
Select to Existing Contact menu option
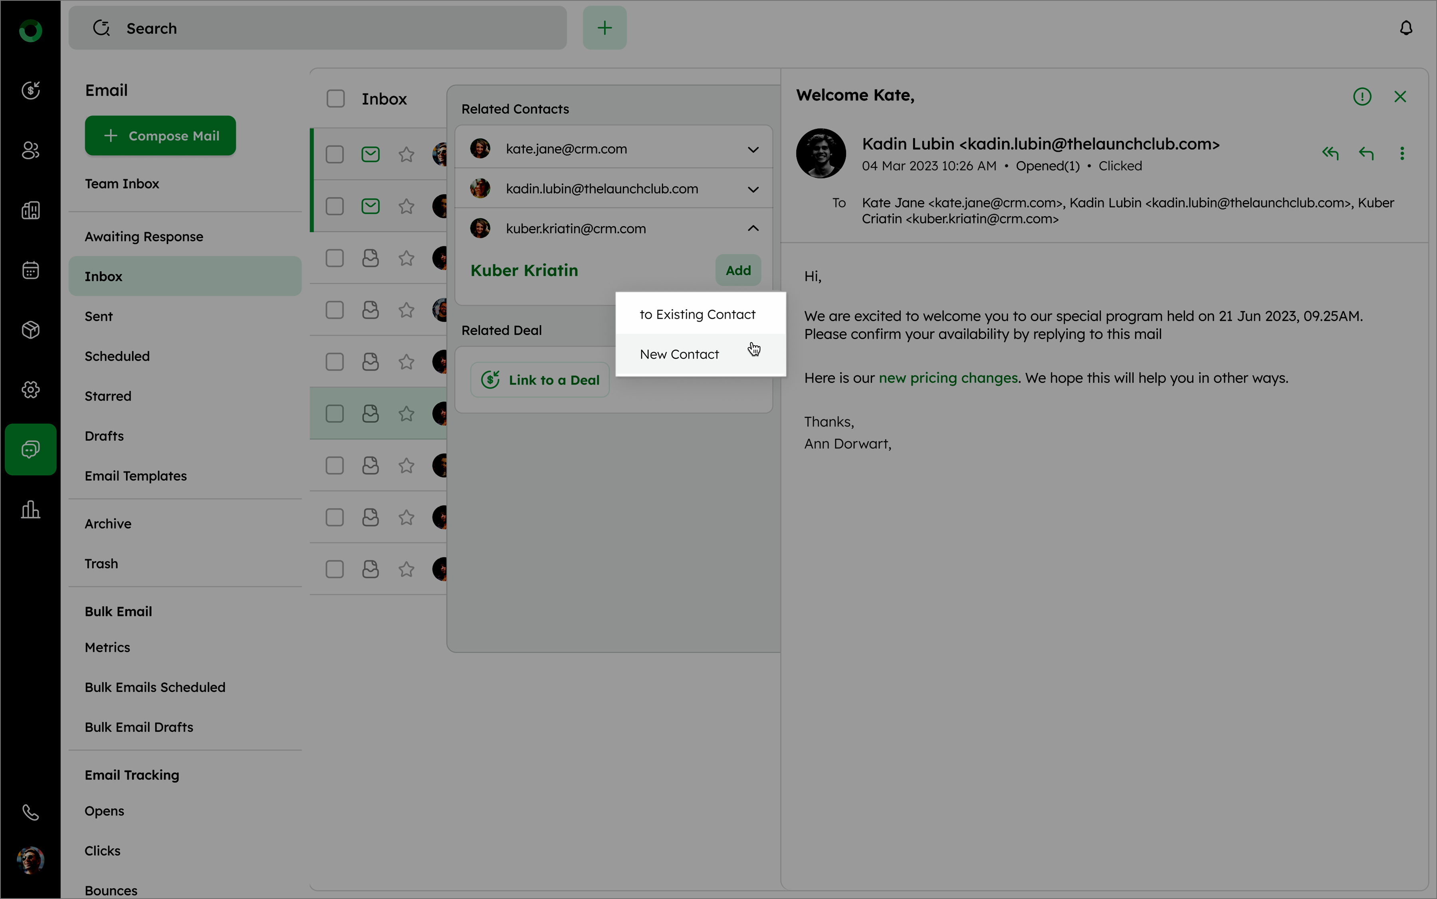pyautogui.click(x=697, y=315)
